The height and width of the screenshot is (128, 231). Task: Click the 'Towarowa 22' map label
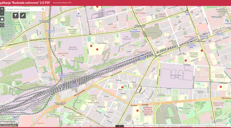tap(153, 33)
